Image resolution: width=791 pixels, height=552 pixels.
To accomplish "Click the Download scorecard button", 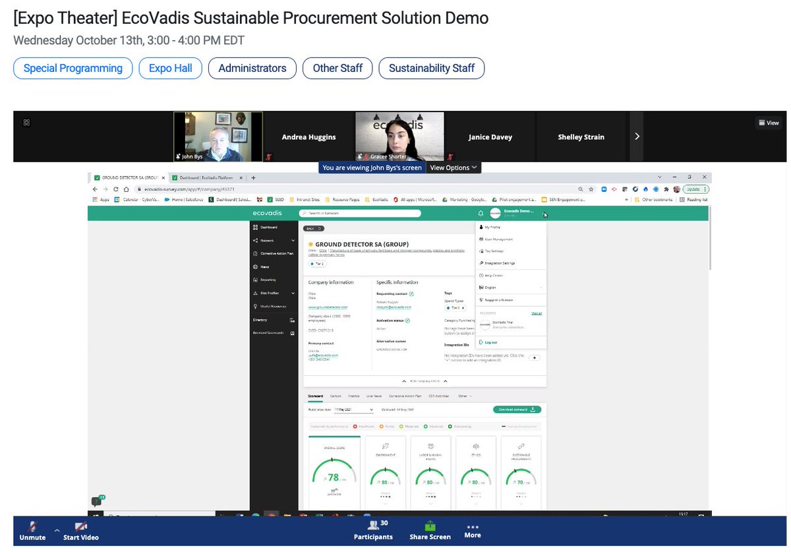I will point(517,410).
